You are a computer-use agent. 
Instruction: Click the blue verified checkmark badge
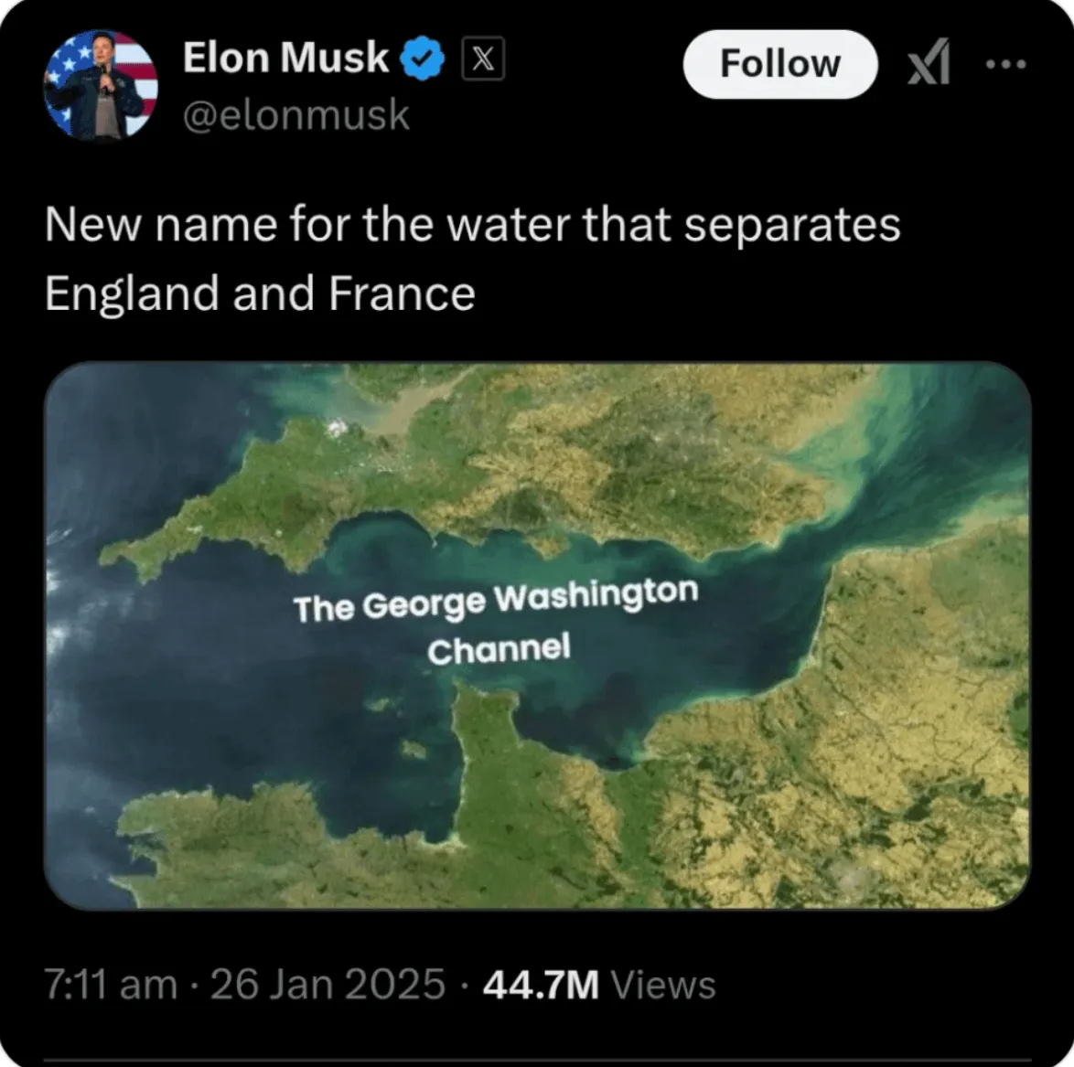[425, 59]
